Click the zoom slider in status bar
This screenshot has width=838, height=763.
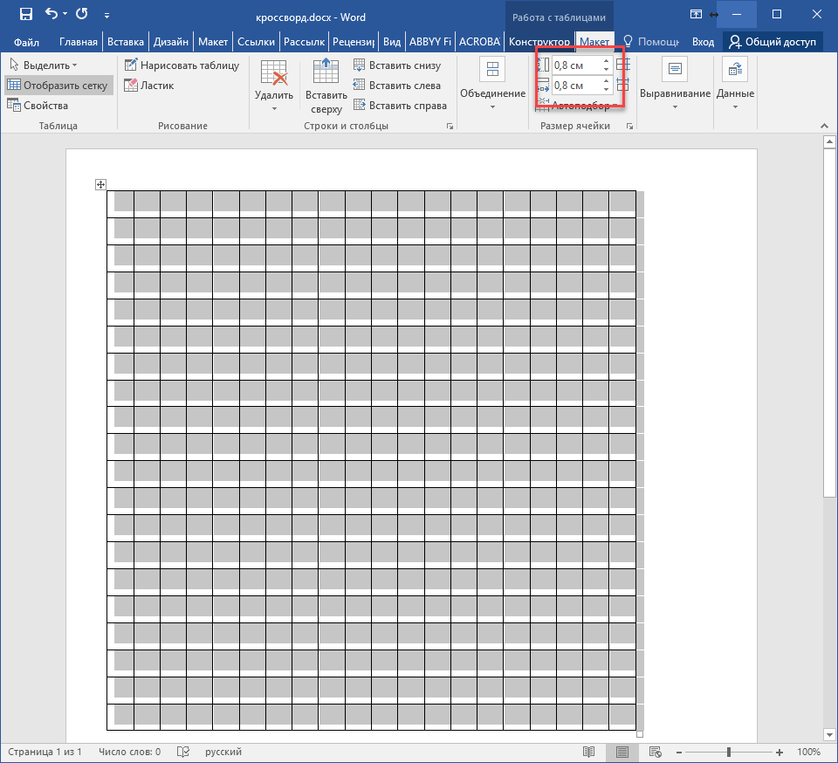point(729,752)
